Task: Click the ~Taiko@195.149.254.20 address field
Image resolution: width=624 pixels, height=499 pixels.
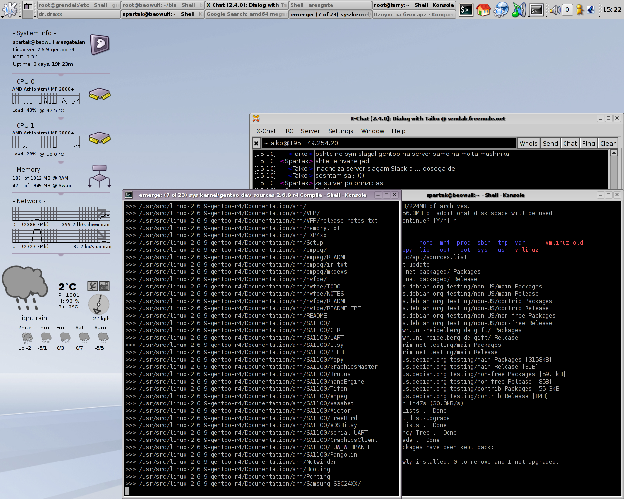Action: click(389, 143)
